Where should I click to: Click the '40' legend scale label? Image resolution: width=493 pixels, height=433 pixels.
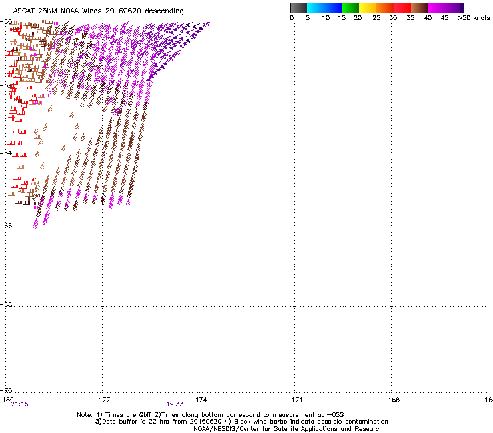(x=428, y=18)
